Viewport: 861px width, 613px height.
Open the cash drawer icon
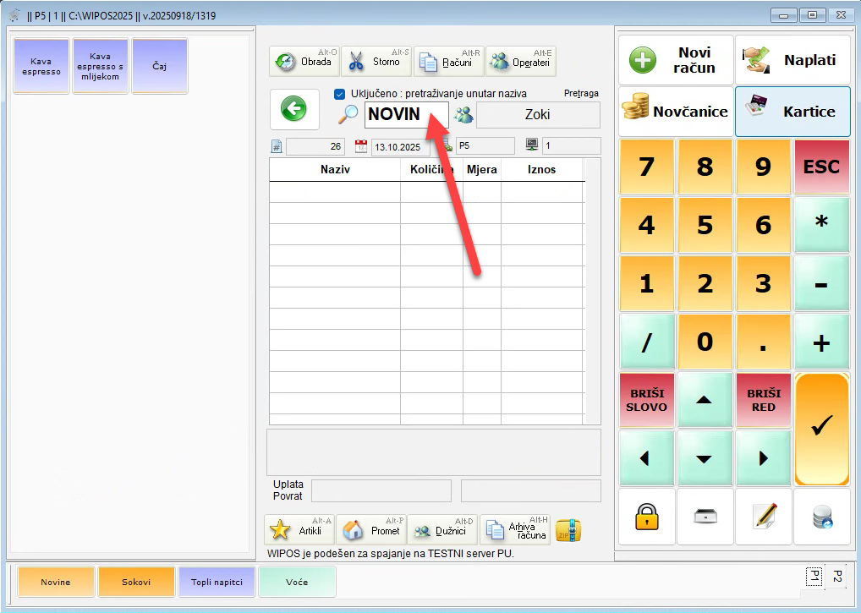tap(705, 517)
